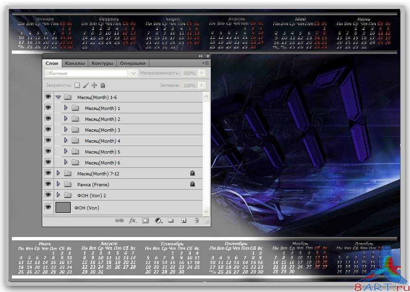Switch to the Каналы tab
Screen dimensions: 410x292
(75, 63)
